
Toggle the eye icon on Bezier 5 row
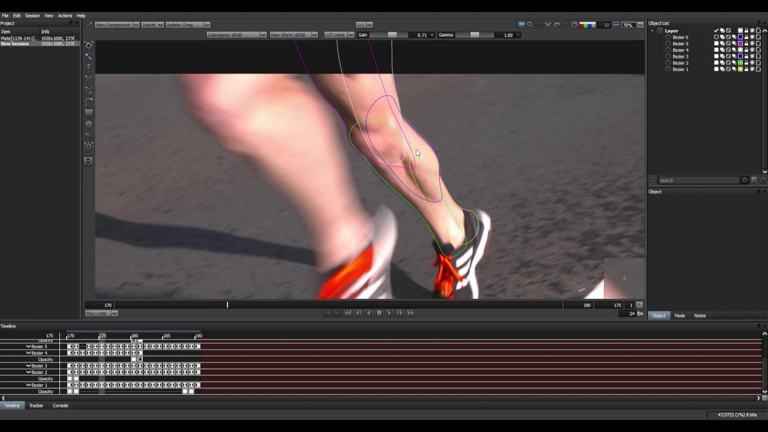coord(752,43)
